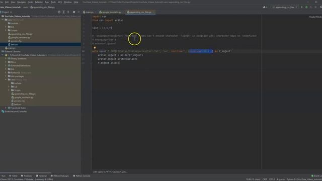Select Python38 library root folder
Screen dimensions: 322x181
click(x=20, y=72)
